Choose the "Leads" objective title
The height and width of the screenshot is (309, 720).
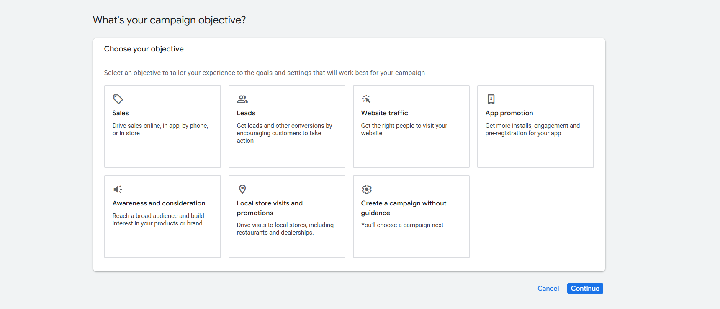(246, 113)
